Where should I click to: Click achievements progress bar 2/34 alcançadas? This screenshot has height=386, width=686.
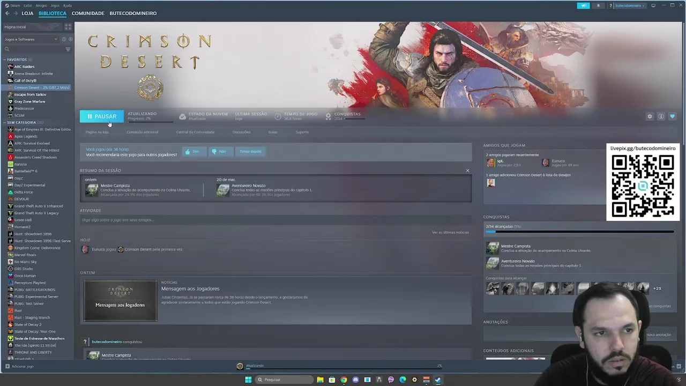[x=579, y=232]
